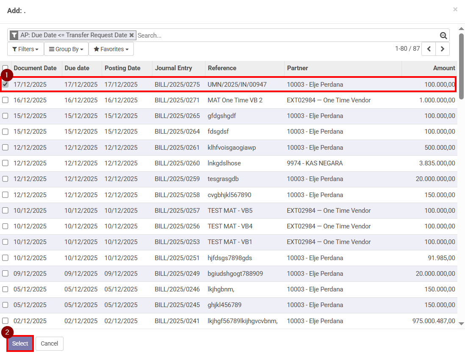The width and height of the screenshot is (465, 357).
Task: Click the Cancel button
Action: pyautogui.click(x=50, y=343)
